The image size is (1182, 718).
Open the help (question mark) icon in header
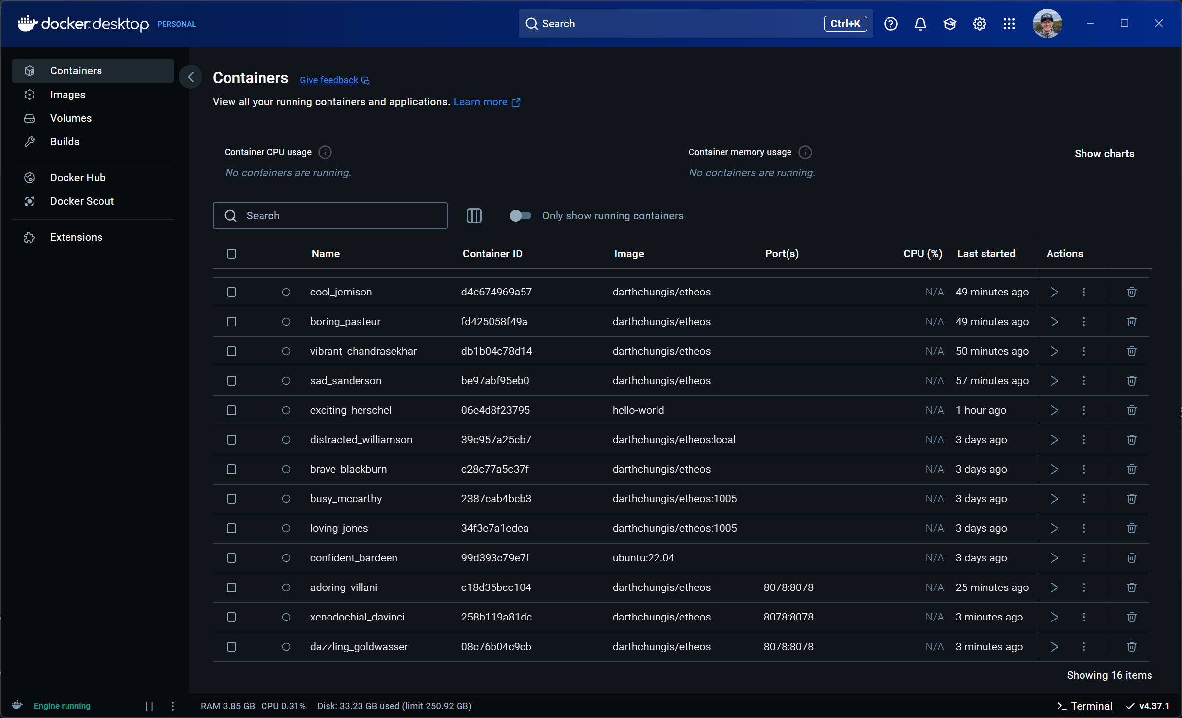tap(890, 24)
